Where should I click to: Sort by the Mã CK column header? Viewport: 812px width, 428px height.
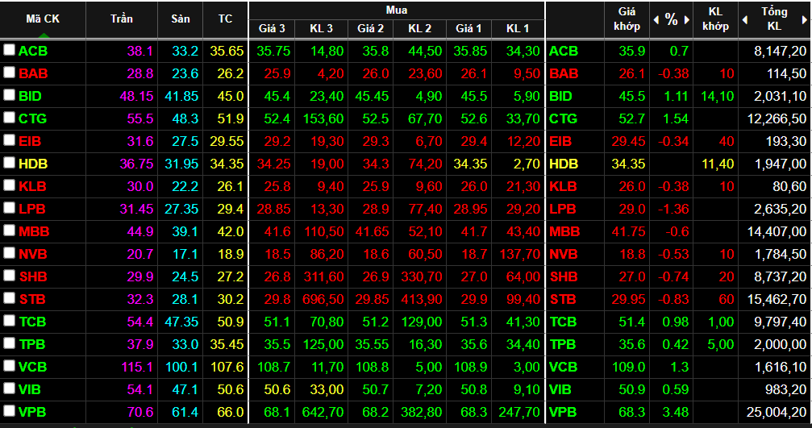click(43, 19)
